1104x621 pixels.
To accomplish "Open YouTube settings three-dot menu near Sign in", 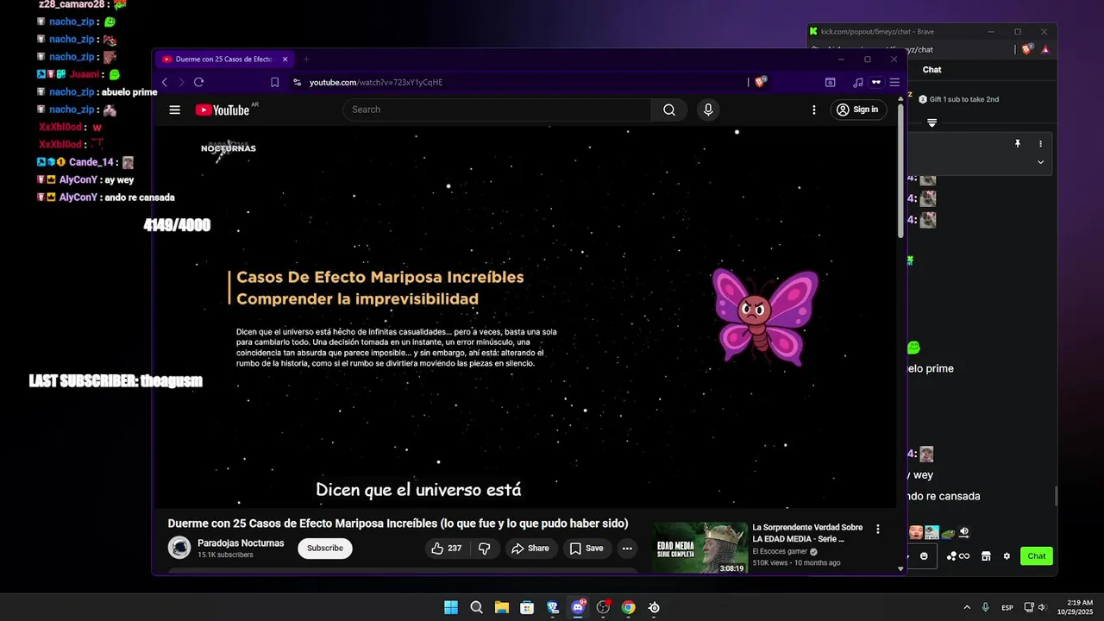I will click(x=813, y=110).
